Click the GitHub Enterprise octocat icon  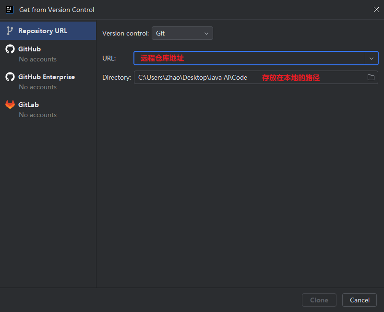(10, 77)
